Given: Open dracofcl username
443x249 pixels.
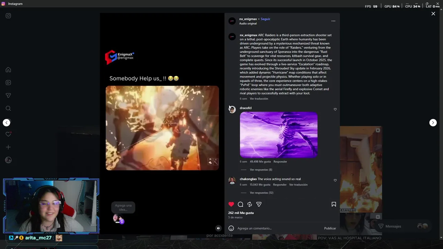Looking at the screenshot, I should point(246,108).
